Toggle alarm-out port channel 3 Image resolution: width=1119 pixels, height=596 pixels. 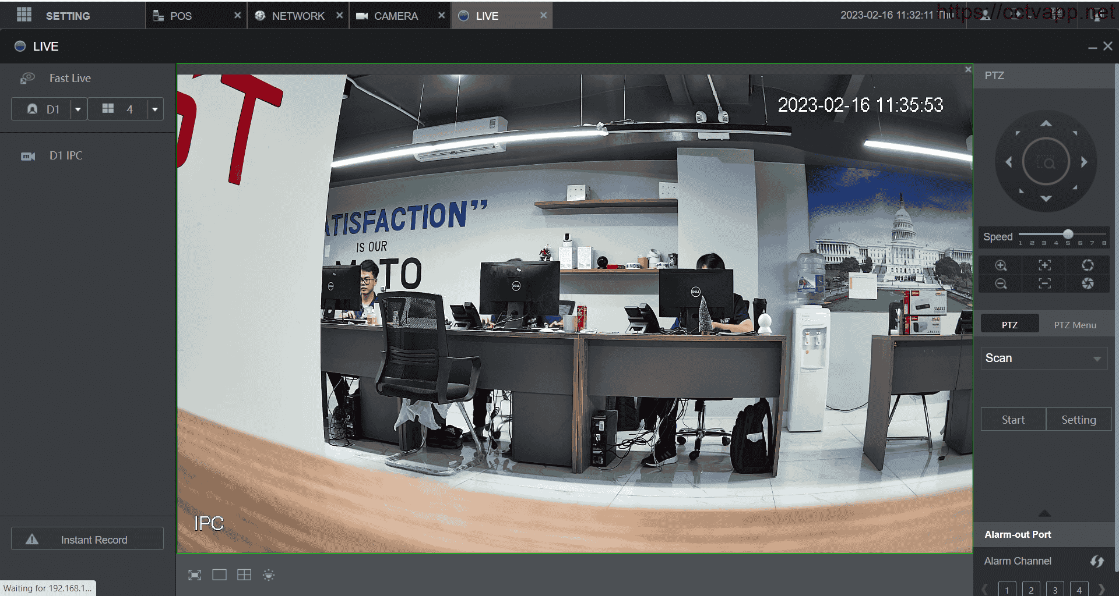(x=1055, y=589)
